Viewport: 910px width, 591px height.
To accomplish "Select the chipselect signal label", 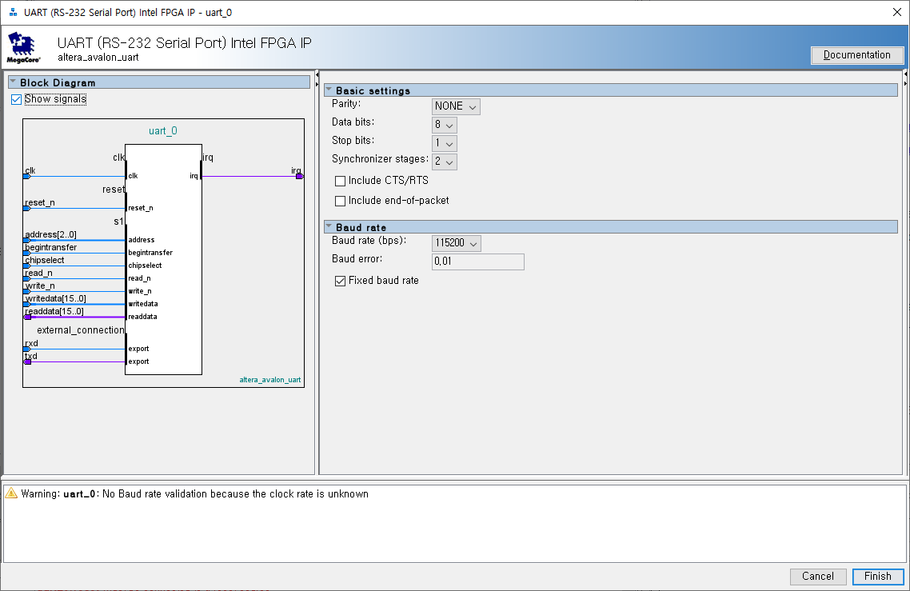I will [x=45, y=260].
